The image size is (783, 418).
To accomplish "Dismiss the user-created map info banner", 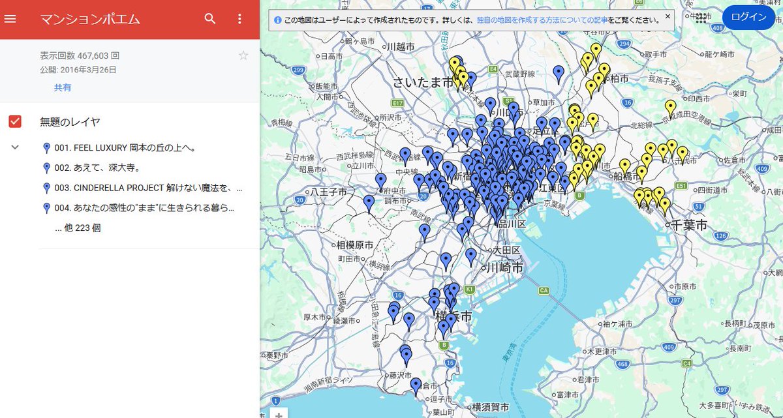I will [x=668, y=16].
